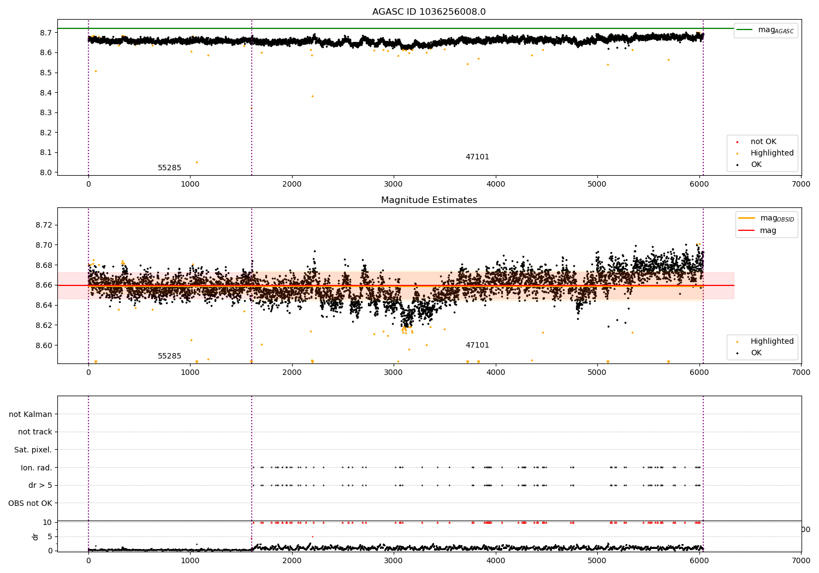Click 'OK' in the Magnitude Estimates legend
Screen dimensions: 819x573
coord(756,353)
